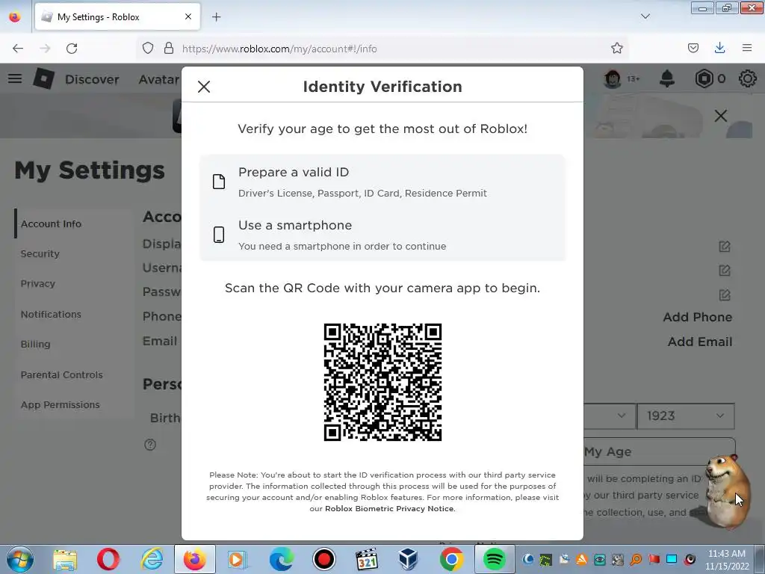Click the document icon beside Prepare a valid ID

tap(219, 182)
